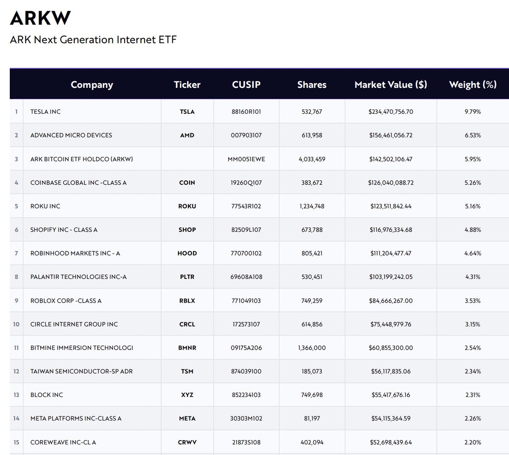Click ARK Next Generation Internet ETF subtitle
The width and height of the screenshot is (509, 455).
coord(93,40)
